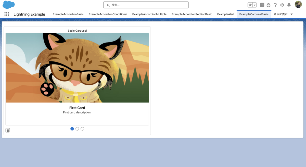306x167 pixels.
Task: Click the favorites star icon
Action: coord(250,5)
